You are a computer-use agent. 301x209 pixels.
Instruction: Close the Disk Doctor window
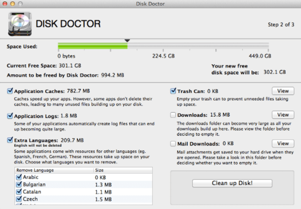tap(5, 3)
